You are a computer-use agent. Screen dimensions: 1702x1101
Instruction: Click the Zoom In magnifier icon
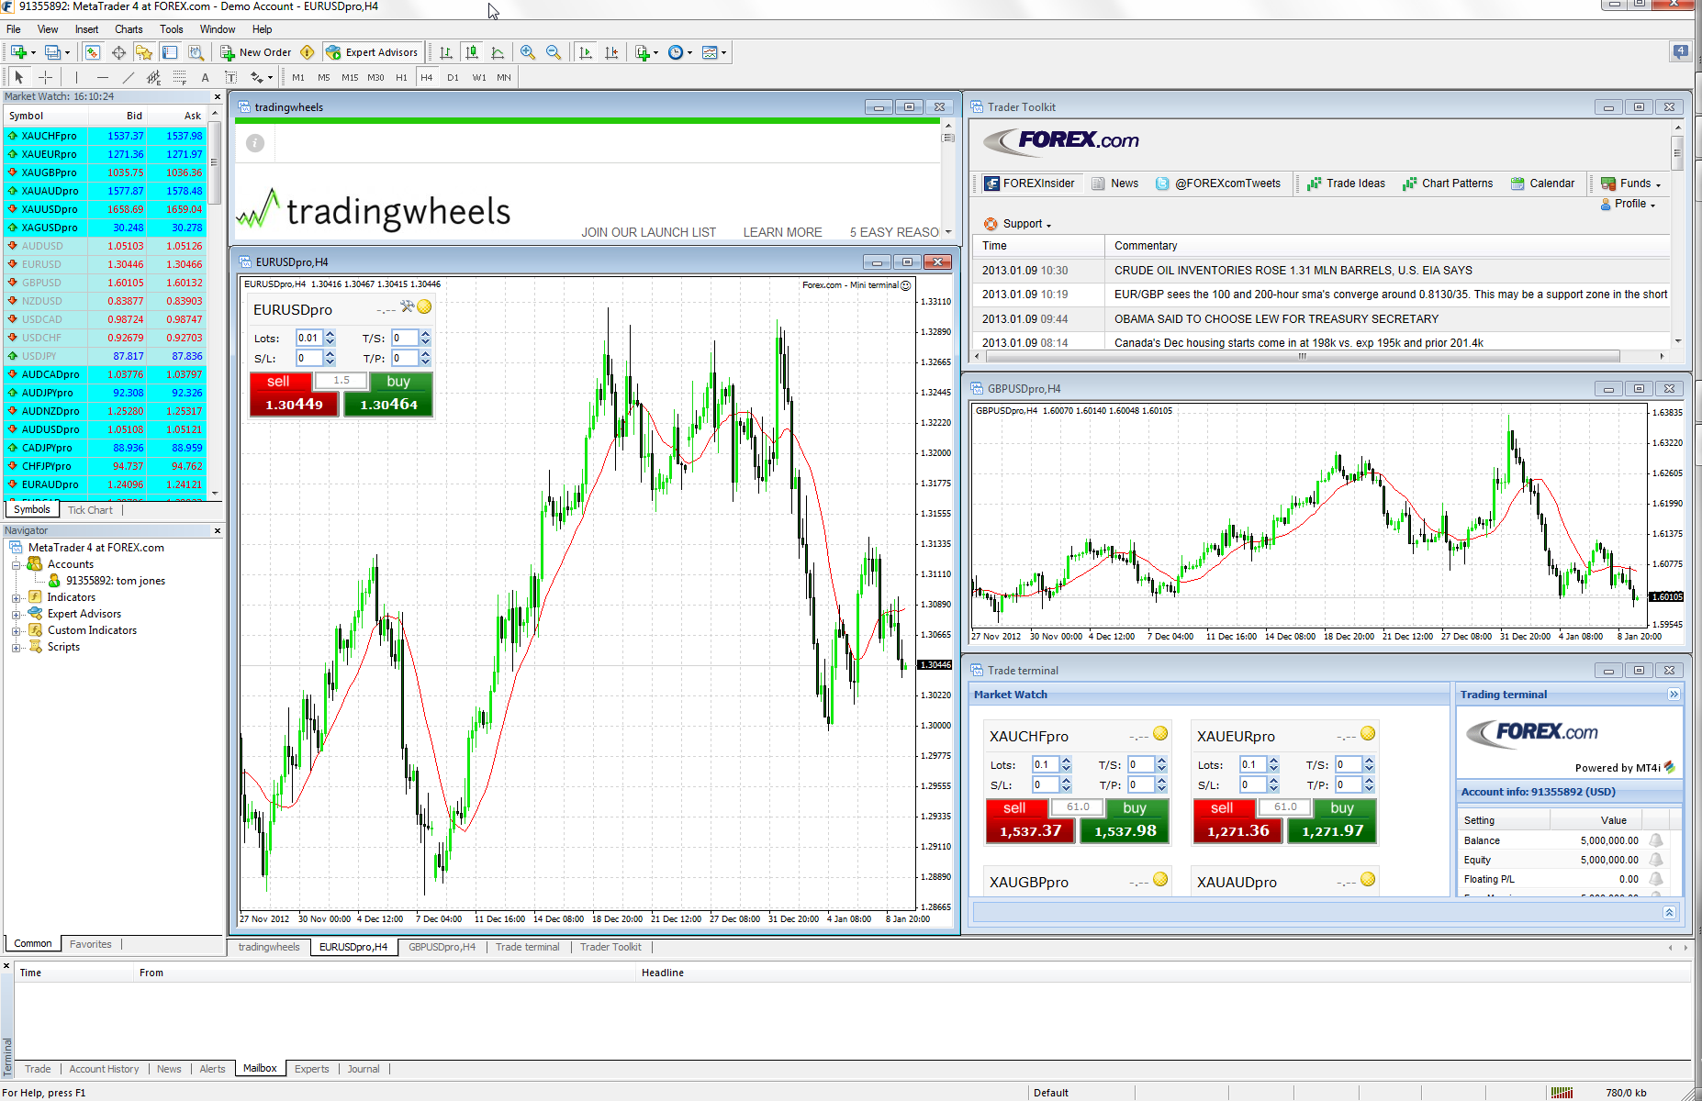click(x=527, y=52)
